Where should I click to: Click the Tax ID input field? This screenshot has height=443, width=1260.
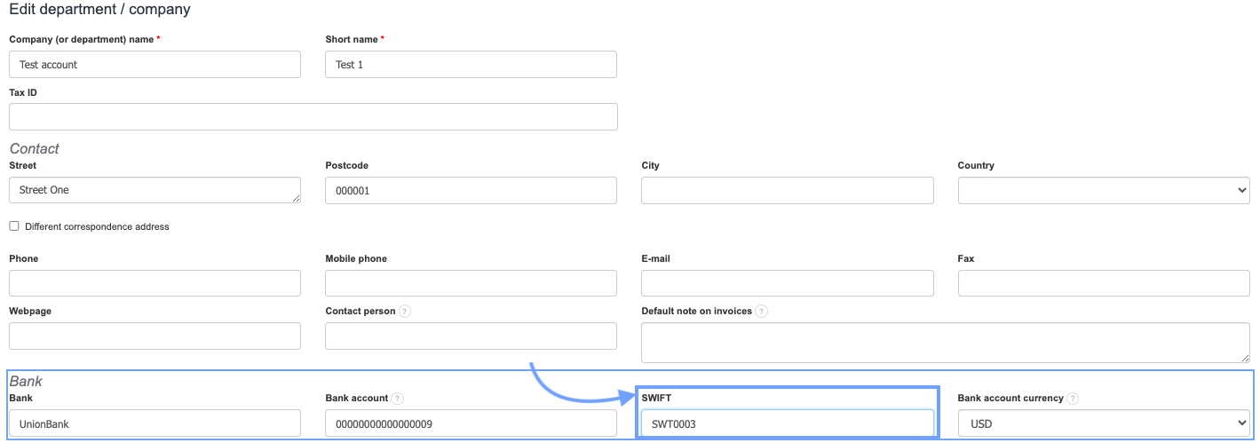(x=313, y=116)
